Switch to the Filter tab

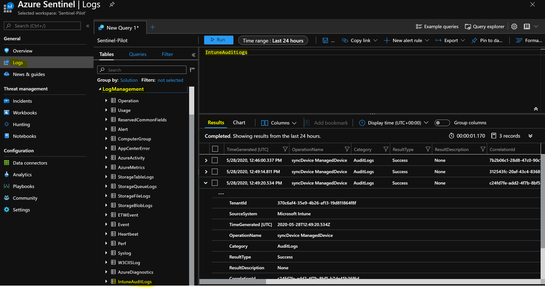(x=167, y=54)
